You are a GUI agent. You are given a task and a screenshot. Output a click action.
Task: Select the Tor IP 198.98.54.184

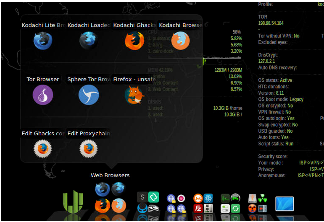[271, 23]
